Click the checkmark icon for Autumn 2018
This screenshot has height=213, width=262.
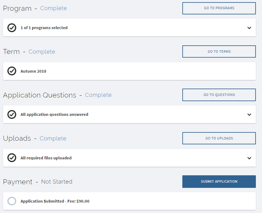click(x=12, y=71)
